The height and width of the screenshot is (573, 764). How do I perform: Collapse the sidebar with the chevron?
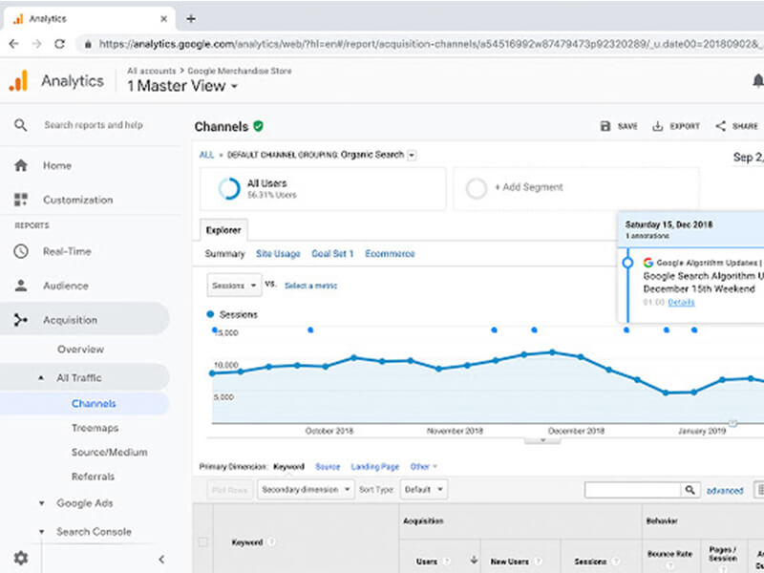pos(161,560)
